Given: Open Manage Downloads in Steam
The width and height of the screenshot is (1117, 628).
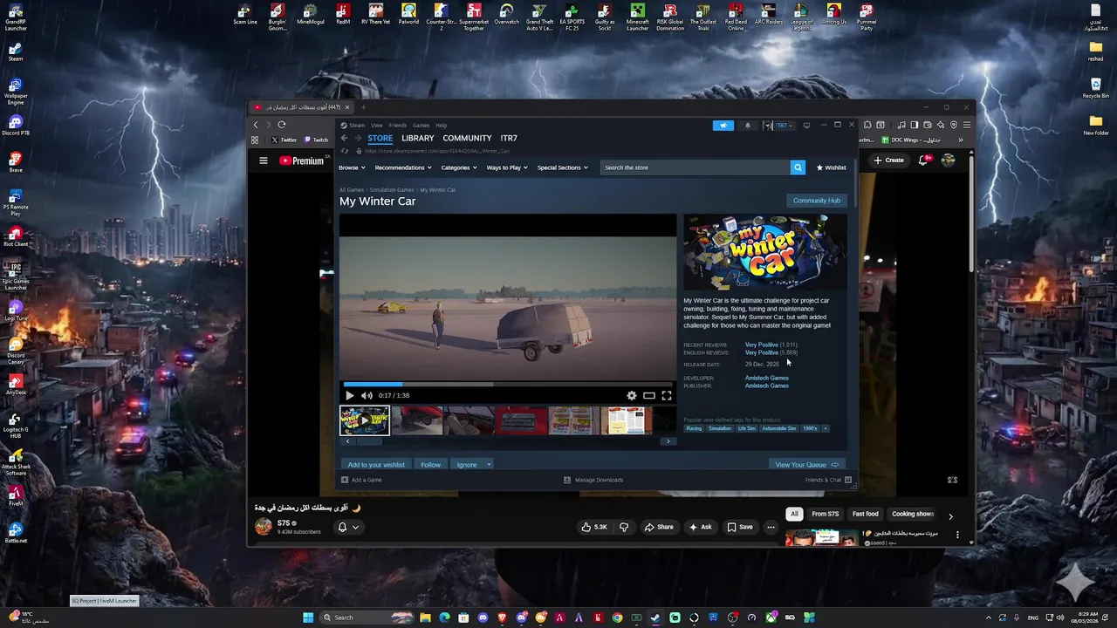Looking at the screenshot, I should [593, 480].
